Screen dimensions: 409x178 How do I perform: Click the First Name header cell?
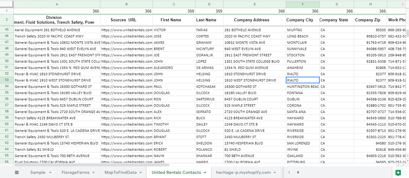coord(174,20)
